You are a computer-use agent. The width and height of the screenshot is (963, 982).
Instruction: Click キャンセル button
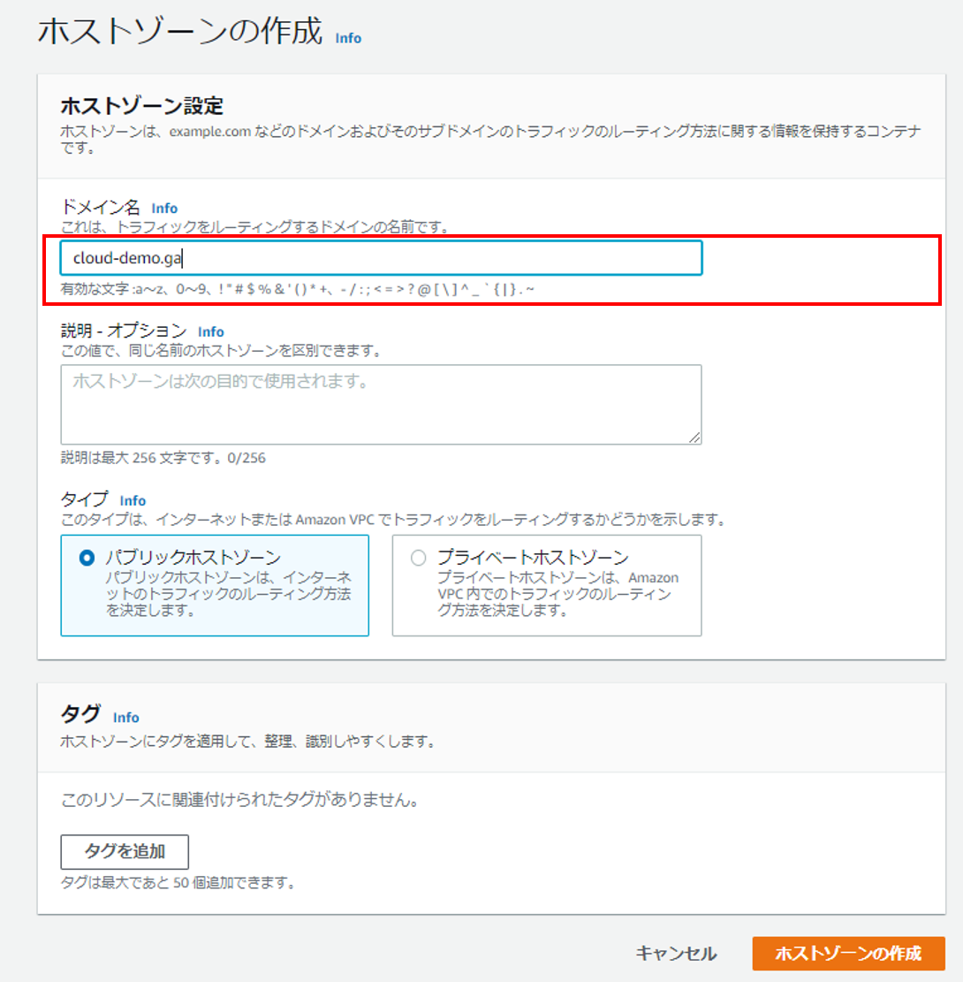coord(676,953)
